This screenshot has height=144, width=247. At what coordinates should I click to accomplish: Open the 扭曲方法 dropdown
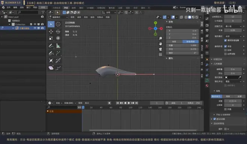click(x=233, y=26)
